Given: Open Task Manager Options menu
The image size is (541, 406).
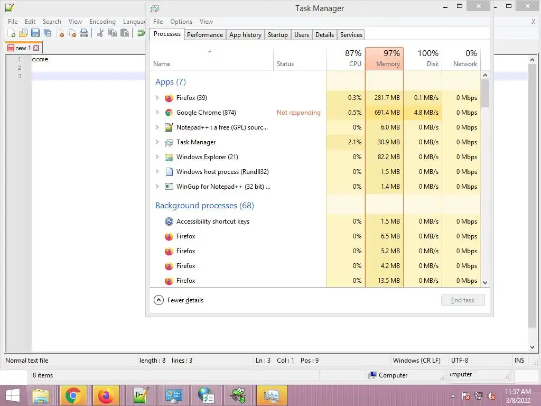Looking at the screenshot, I should point(181,22).
